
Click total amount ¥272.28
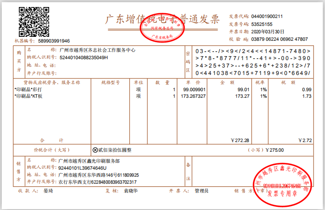(x=240, y=140)
